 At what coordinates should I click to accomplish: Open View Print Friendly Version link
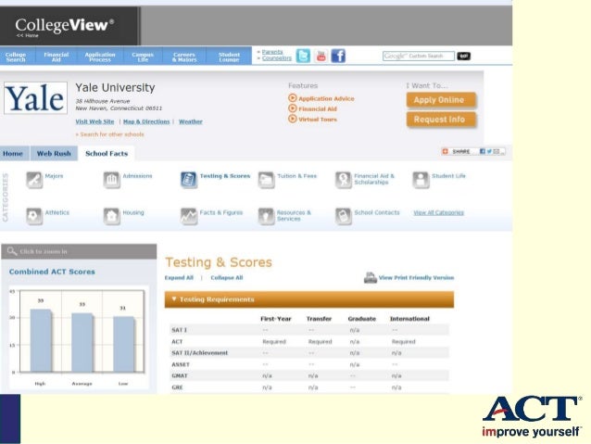point(416,278)
